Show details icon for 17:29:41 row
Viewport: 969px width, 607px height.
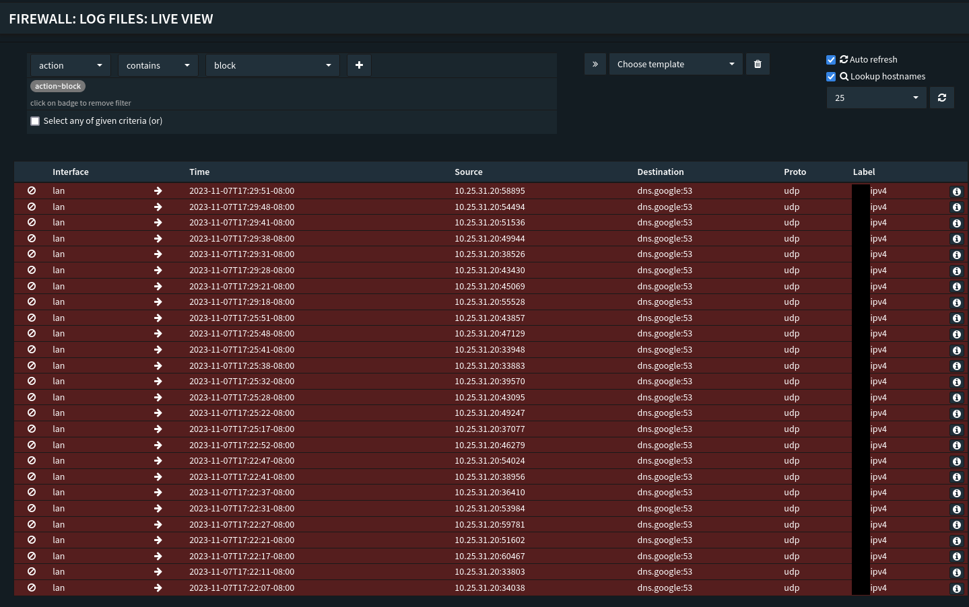[x=956, y=223]
